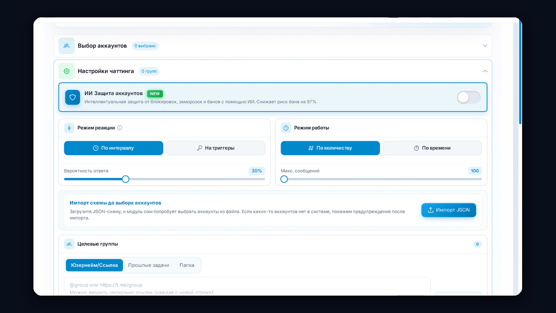Choose the По времени work mode
556x313 pixels.
click(x=432, y=148)
